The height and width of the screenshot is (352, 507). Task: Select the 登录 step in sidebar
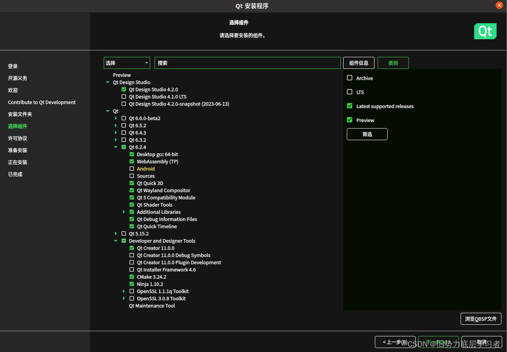13,66
